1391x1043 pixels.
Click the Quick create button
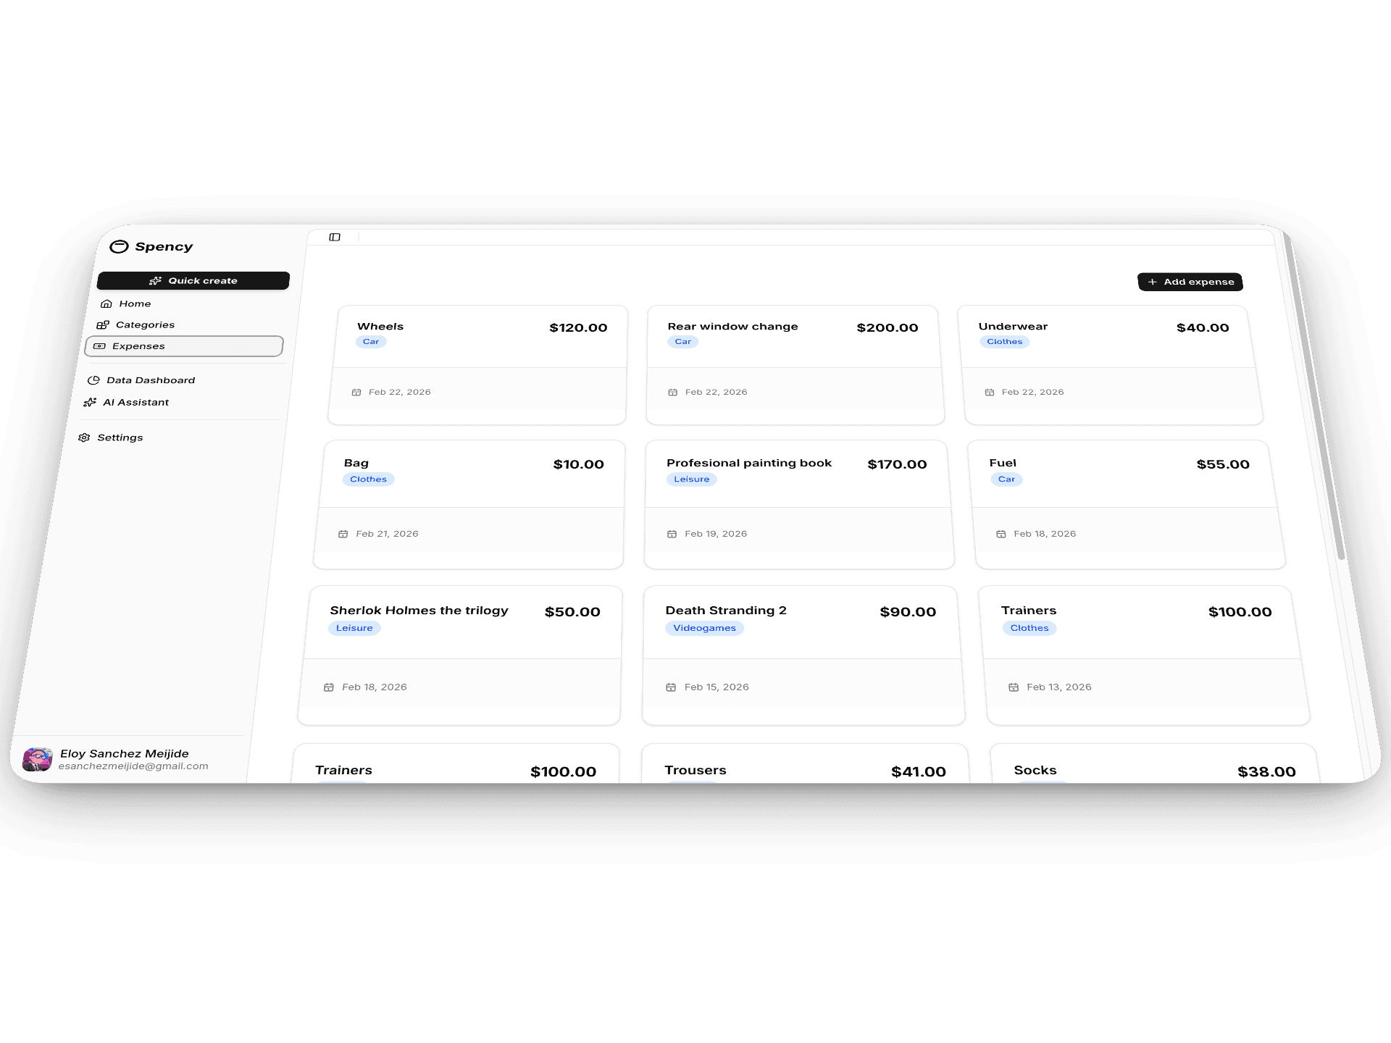pyautogui.click(x=193, y=280)
